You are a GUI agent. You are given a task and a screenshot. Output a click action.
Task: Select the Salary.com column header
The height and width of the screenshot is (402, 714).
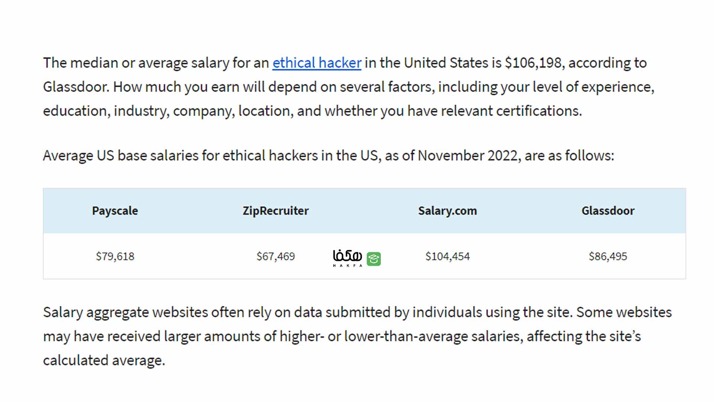click(x=447, y=211)
